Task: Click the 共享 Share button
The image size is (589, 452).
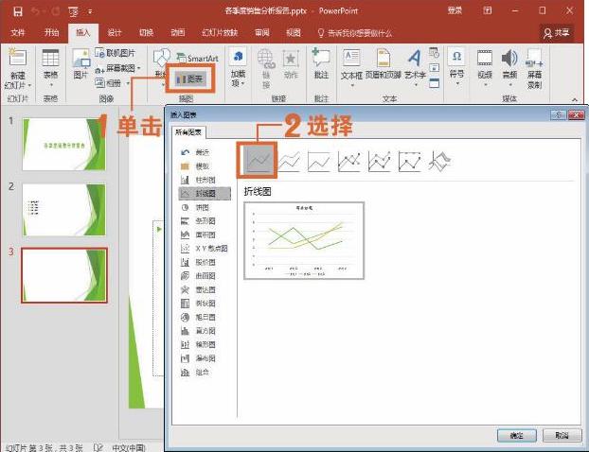Action: coord(557,33)
